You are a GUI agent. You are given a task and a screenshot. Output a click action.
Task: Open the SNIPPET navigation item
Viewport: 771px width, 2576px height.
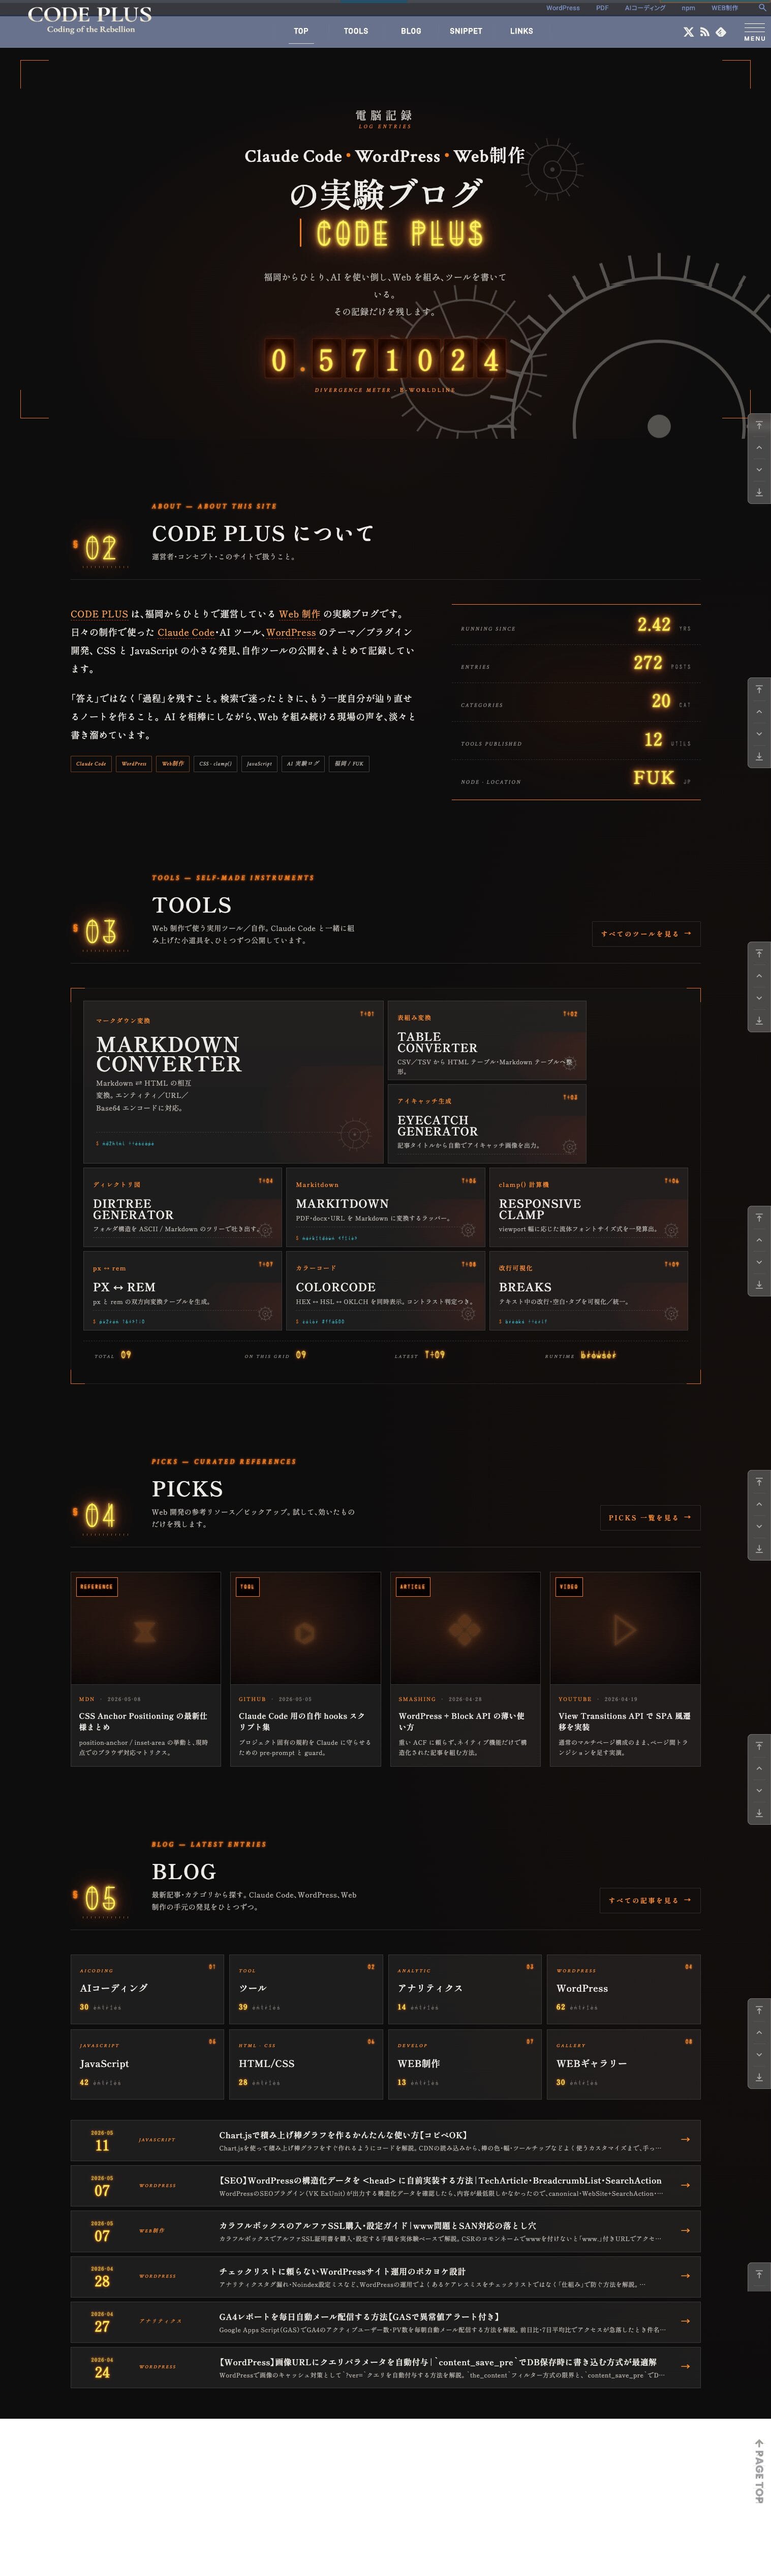466,31
